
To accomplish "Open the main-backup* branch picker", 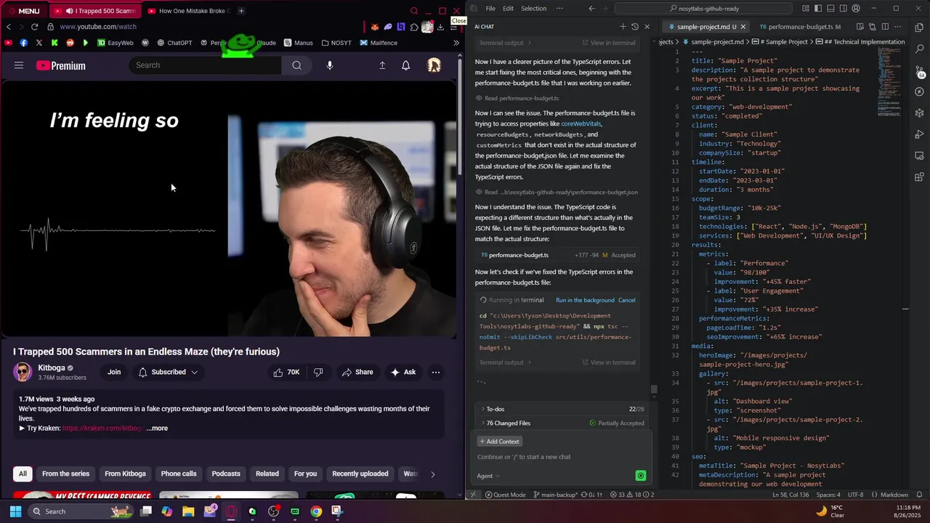I will tap(555, 495).
